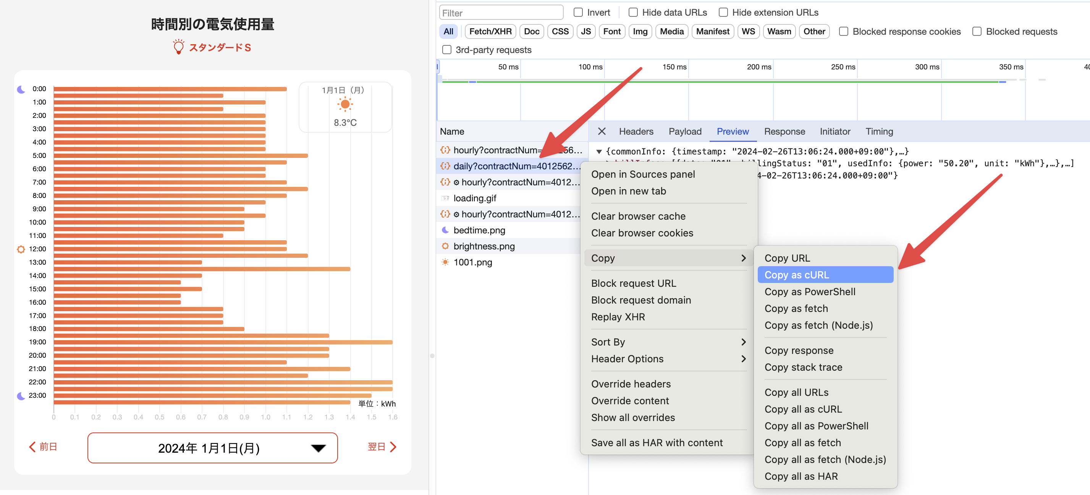1090x495 pixels.
Task: Open the 2024年 1月1日(月) date dropdown
Action: click(212, 448)
